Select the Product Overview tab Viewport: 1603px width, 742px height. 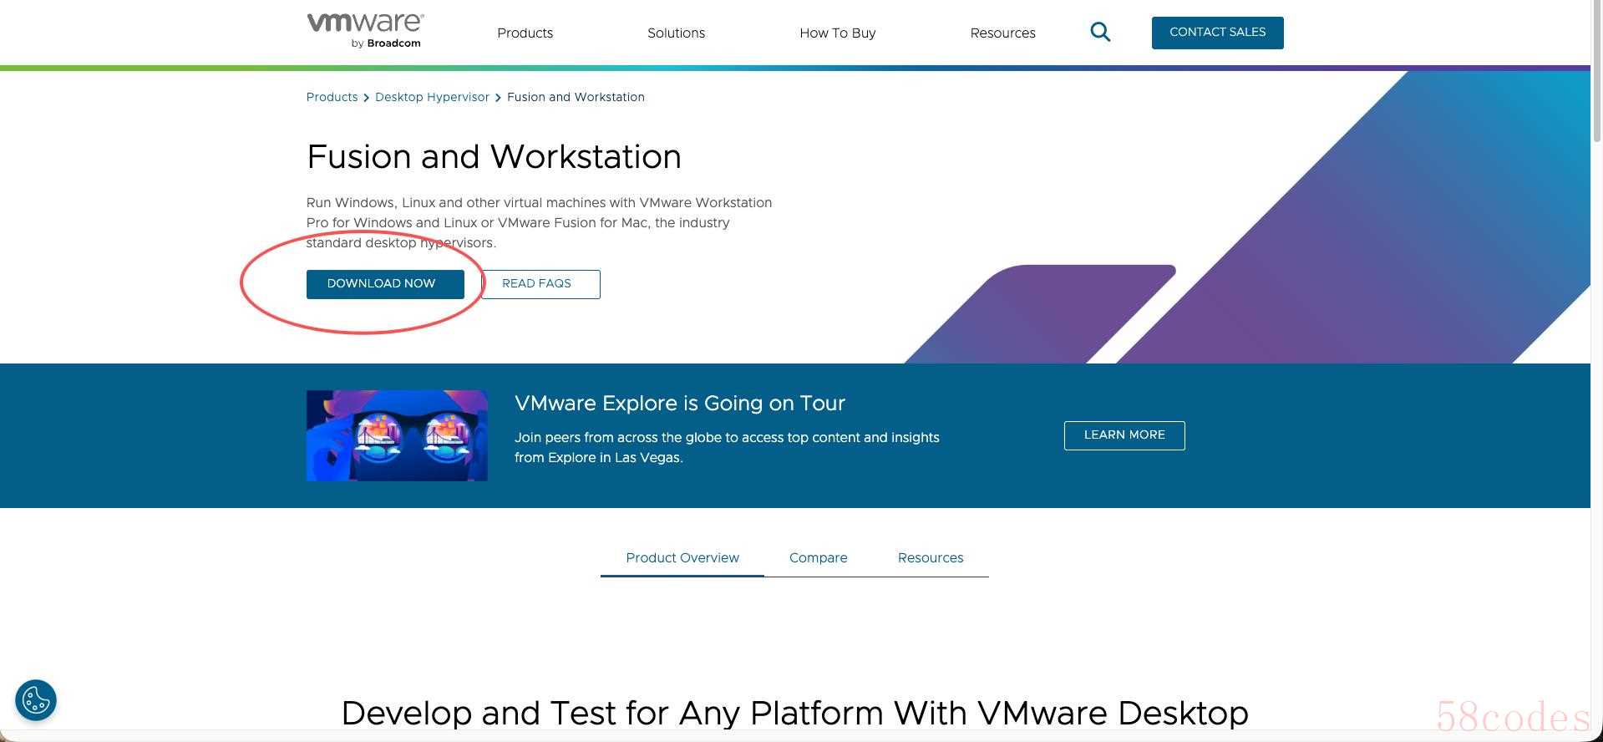tap(682, 558)
